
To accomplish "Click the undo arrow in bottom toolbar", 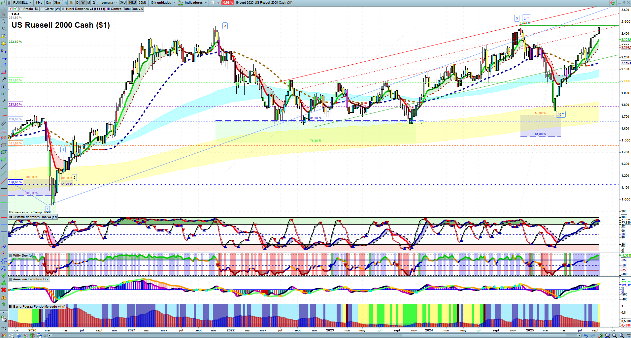I will coord(585,336).
